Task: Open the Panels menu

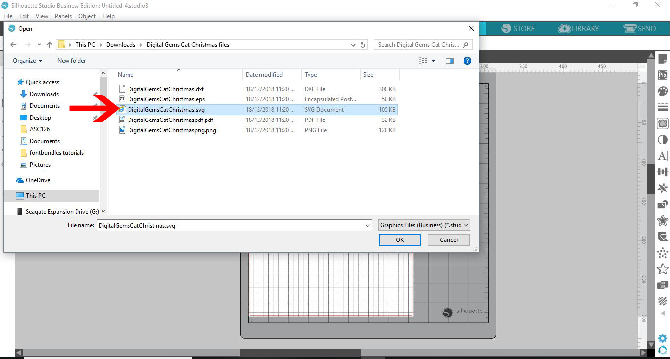Action: [x=63, y=16]
